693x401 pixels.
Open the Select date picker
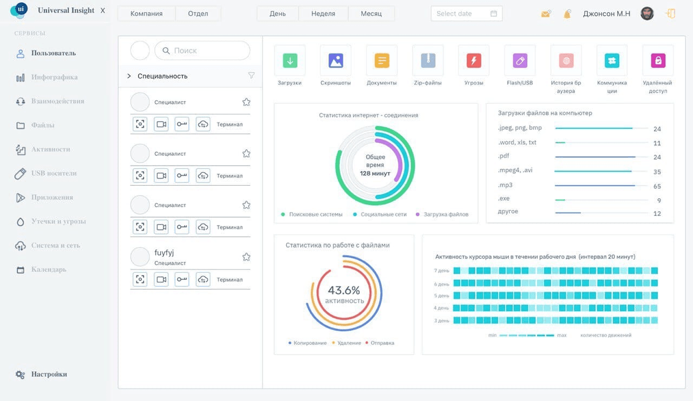pyautogui.click(x=467, y=14)
